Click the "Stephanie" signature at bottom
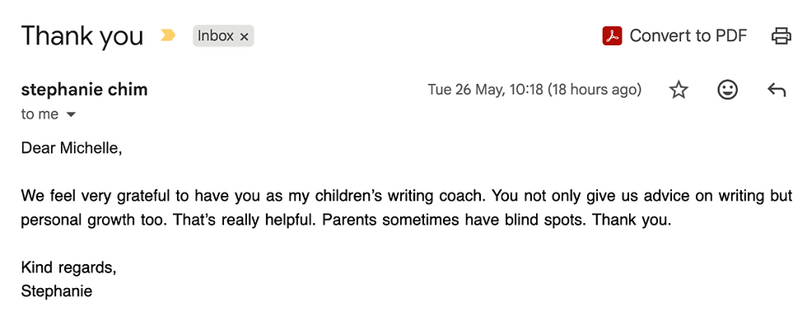The width and height of the screenshot is (807, 316). [57, 291]
